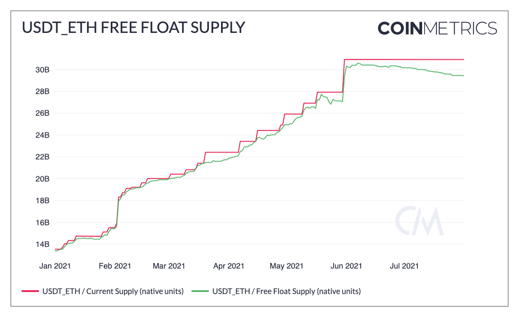Toggle the Free Float Supply legend entry
Image resolution: width=519 pixels, height=317 pixels.
click(x=281, y=291)
